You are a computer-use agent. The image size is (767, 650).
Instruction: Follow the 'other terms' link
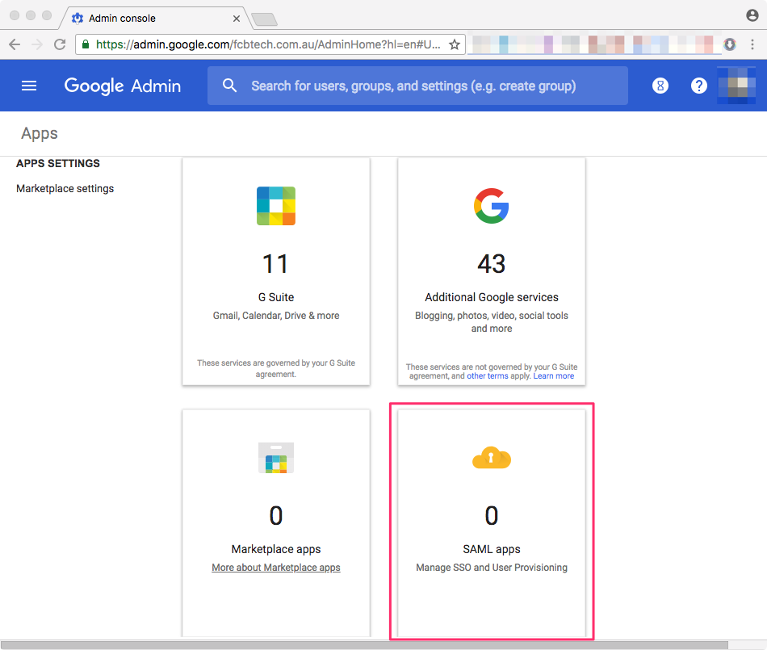pos(487,376)
